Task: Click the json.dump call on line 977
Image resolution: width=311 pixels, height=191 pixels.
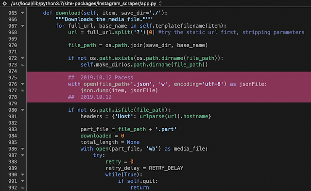Action: (119, 91)
